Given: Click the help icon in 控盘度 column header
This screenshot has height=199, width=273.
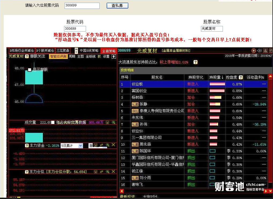Looking at the screenshot, I should [x=241, y=77].
